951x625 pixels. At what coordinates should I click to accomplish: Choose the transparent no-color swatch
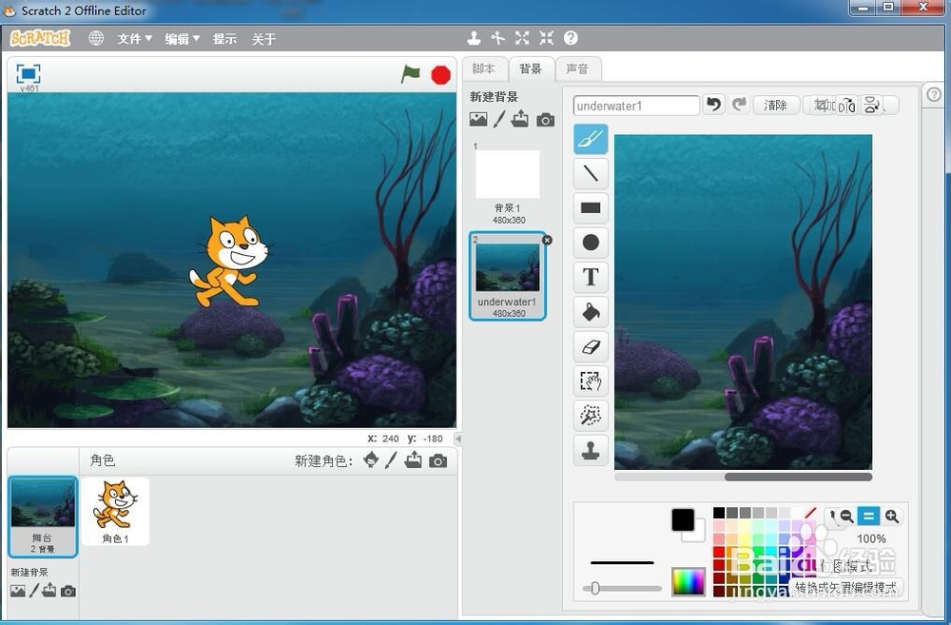click(x=810, y=513)
